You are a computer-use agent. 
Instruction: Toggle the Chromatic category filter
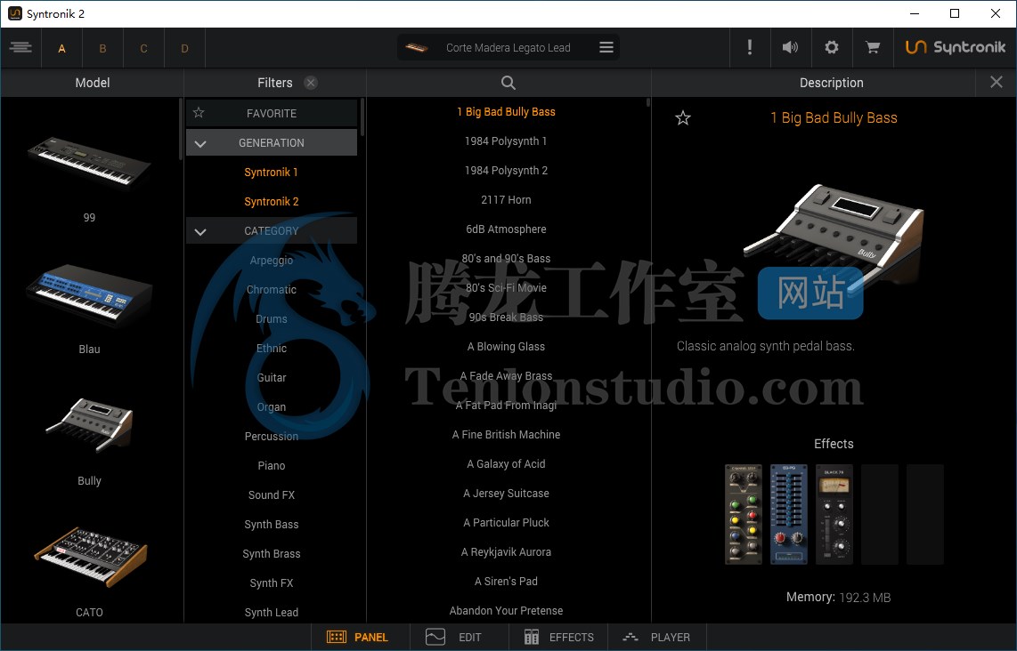coord(271,290)
